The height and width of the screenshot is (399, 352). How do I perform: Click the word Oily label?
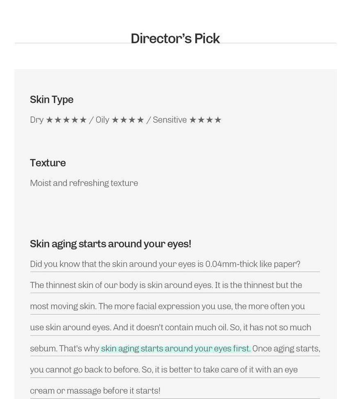pos(102,120)
